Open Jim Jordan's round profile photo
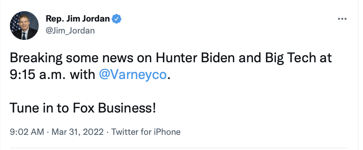The image size is (363, 150). click(x=24, y=26)
